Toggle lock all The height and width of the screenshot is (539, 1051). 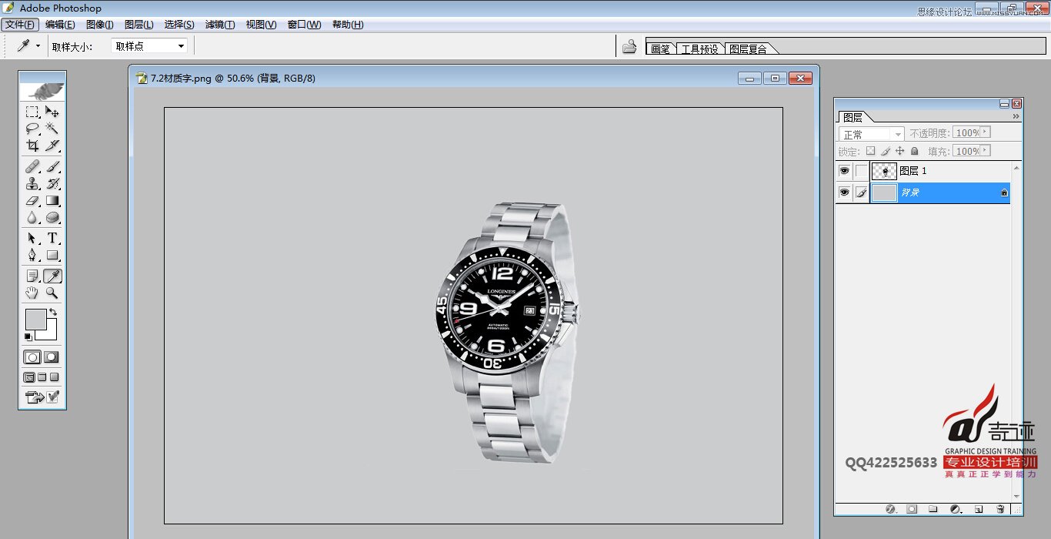pyautogui.click(x=915, y=152)
